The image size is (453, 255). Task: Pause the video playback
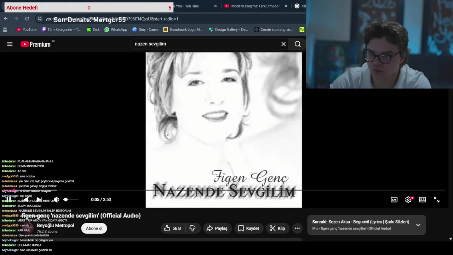point(8,199)
